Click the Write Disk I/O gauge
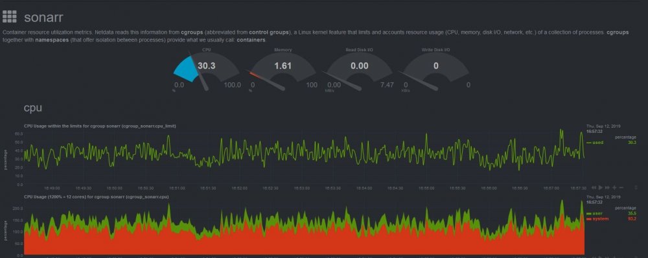648x258 pixels. [x=436, y=69]
